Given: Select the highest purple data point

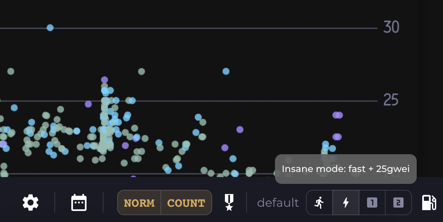Looking at the screenshot, I should (104, 80).
